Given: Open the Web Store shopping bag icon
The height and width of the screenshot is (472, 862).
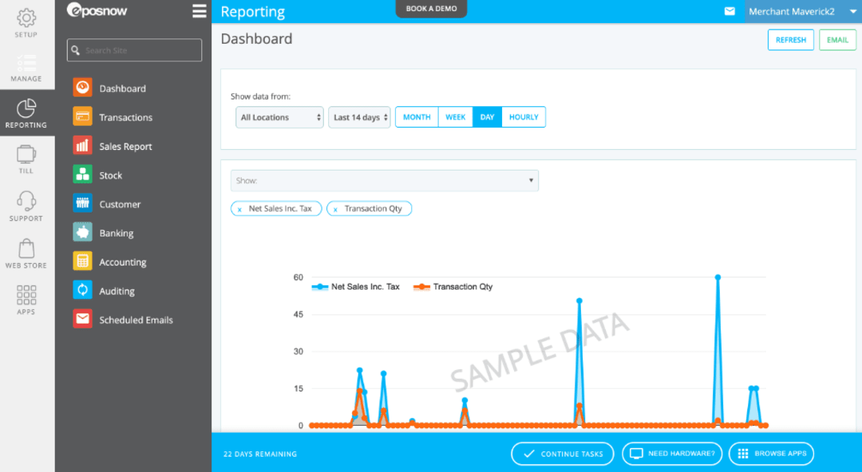Looking at the screenshot, I should click(x=26, y=248).
